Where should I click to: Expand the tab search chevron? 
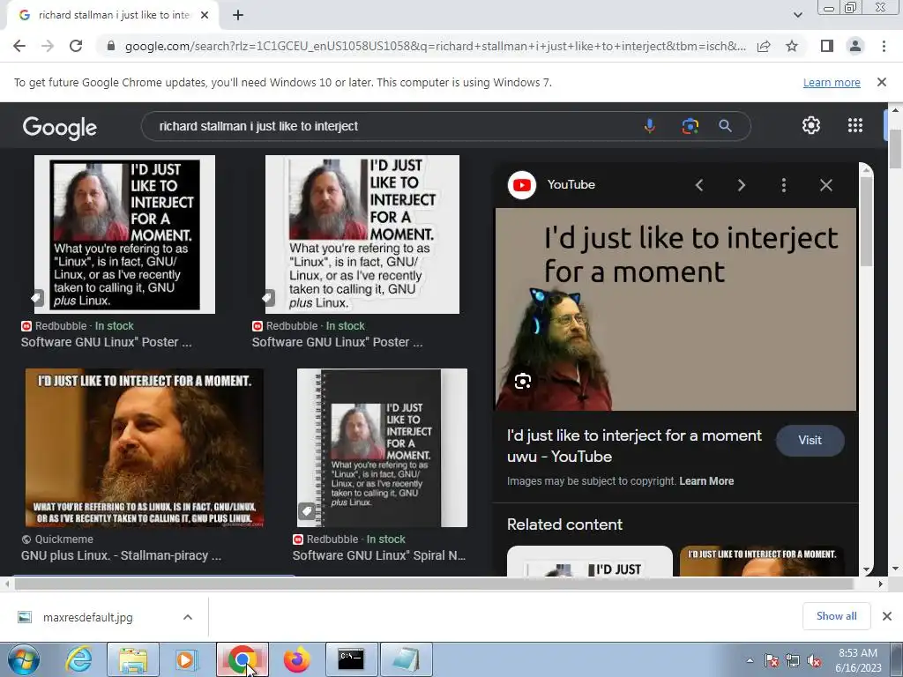[x=797, y=16]
